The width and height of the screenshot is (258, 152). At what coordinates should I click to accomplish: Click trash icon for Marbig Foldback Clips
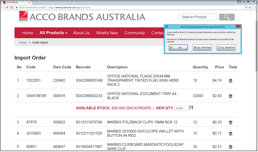[231, 122]
